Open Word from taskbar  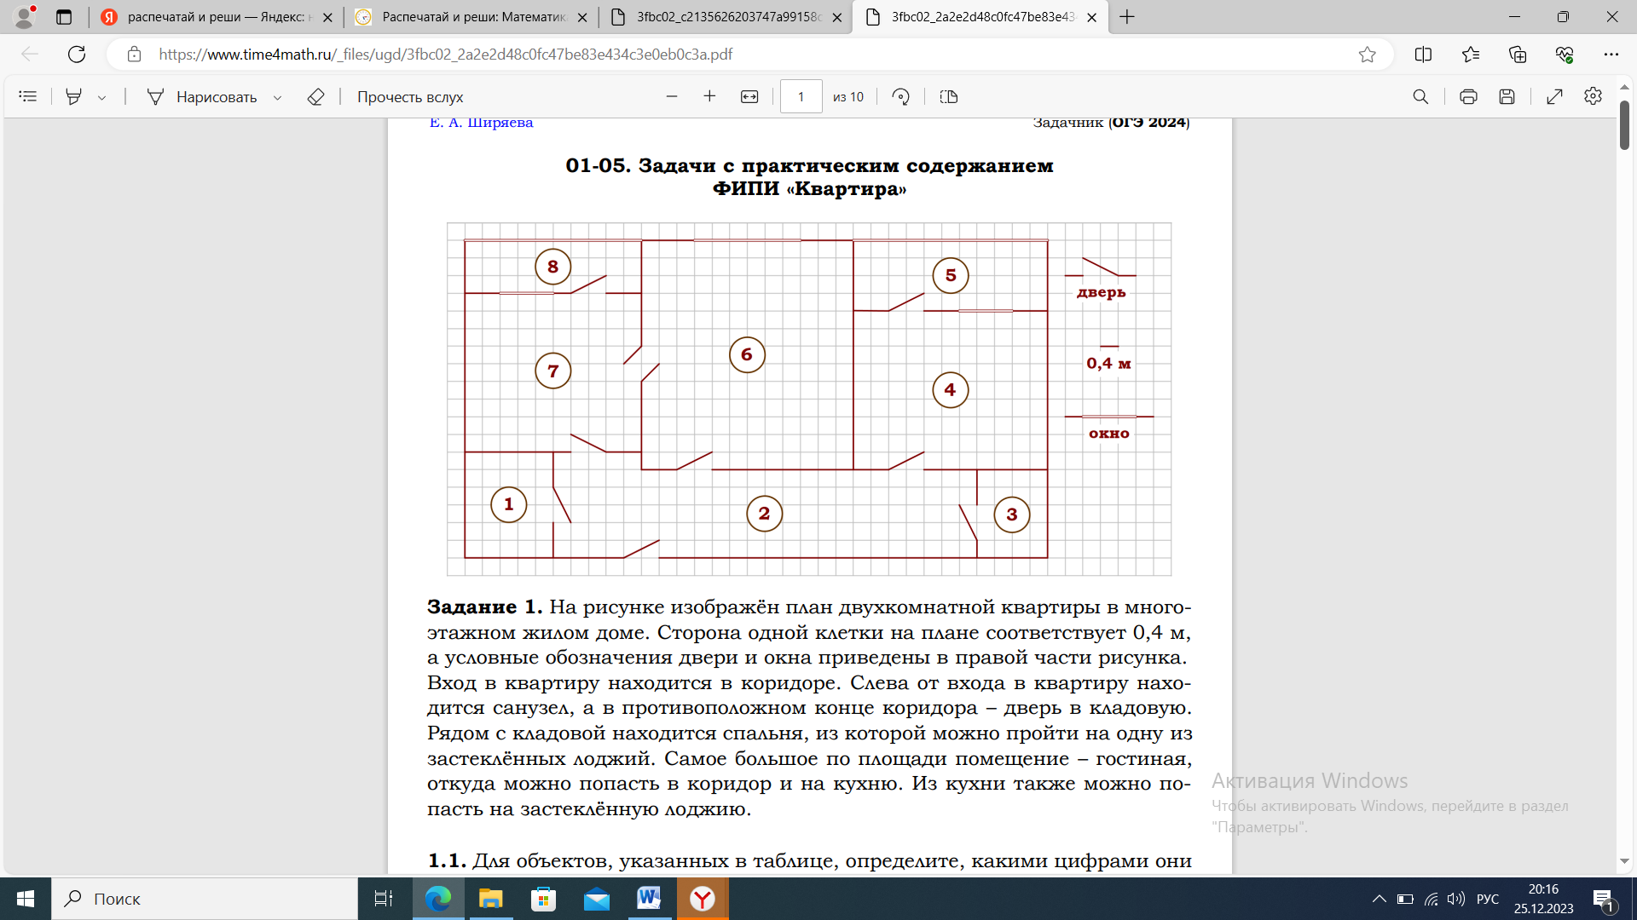(650, 899)
